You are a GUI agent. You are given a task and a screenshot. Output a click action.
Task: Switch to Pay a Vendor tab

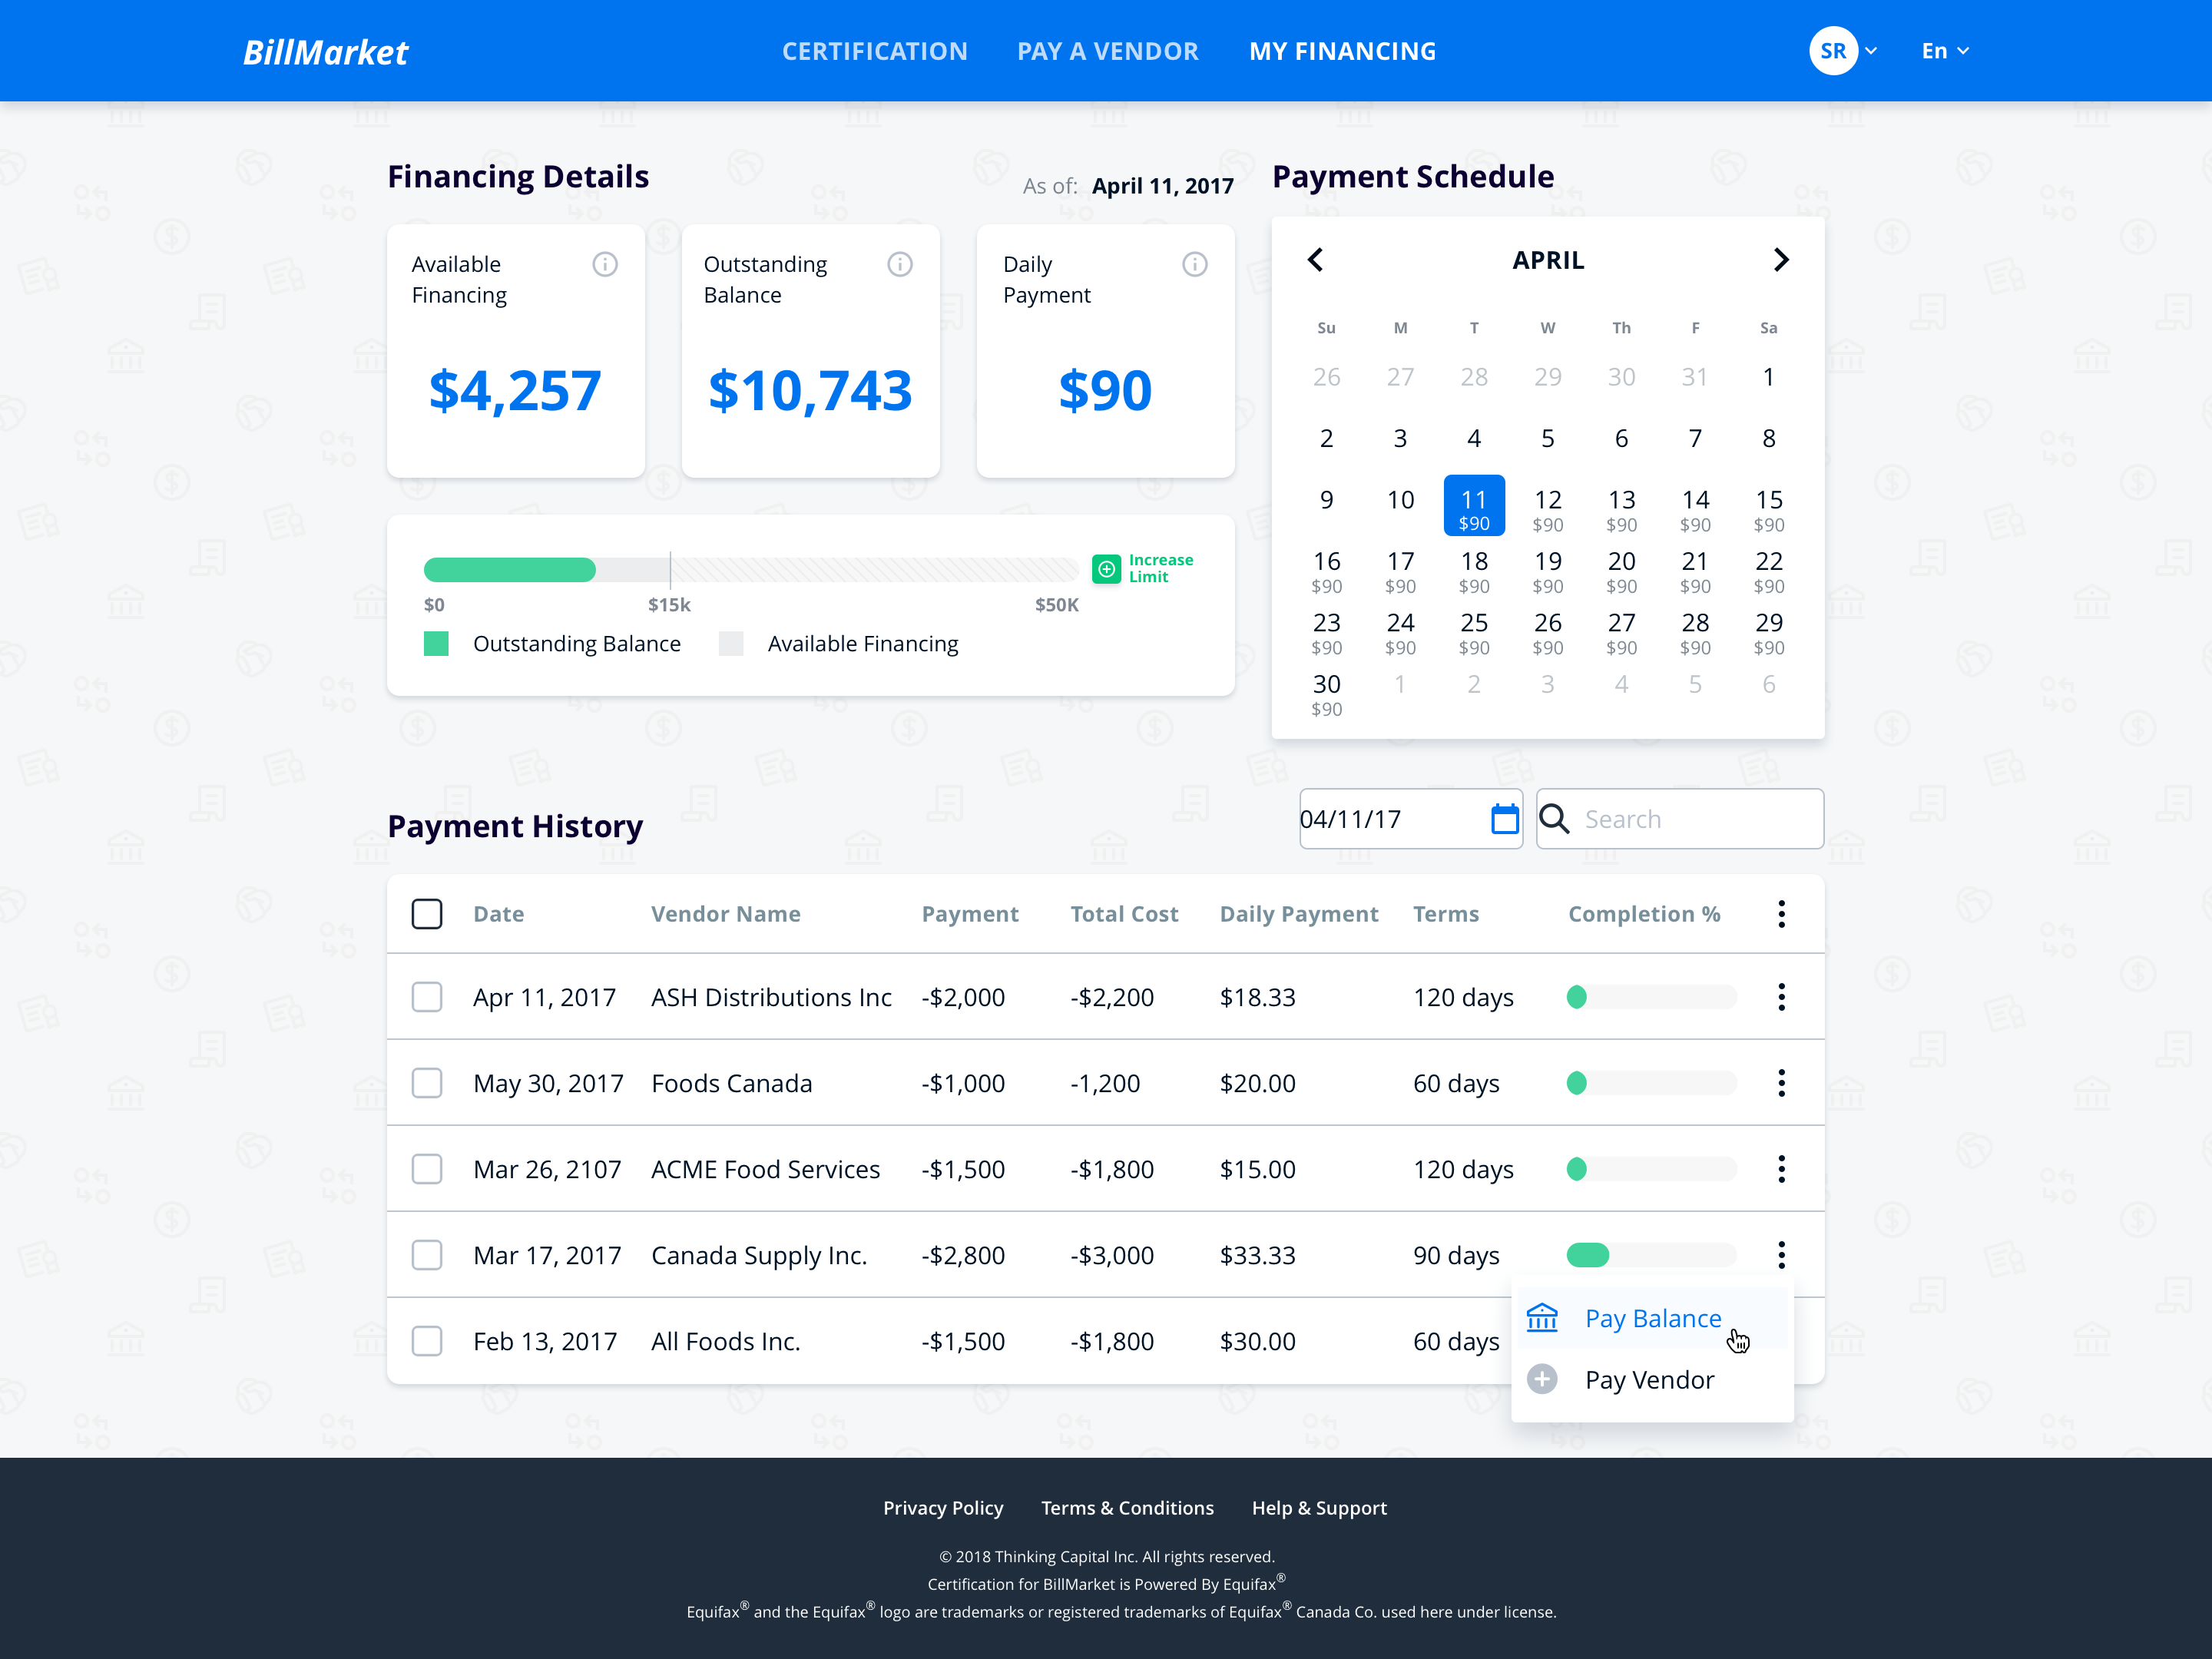pos(1107,51)
